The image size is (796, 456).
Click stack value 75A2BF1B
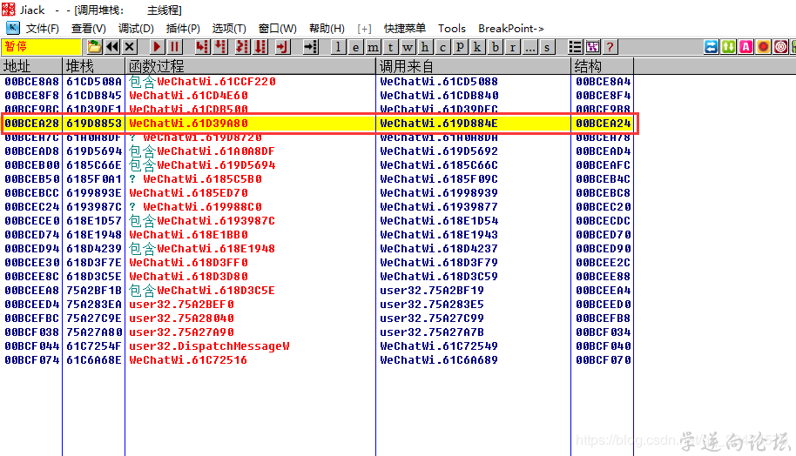(x=94, y=291)
